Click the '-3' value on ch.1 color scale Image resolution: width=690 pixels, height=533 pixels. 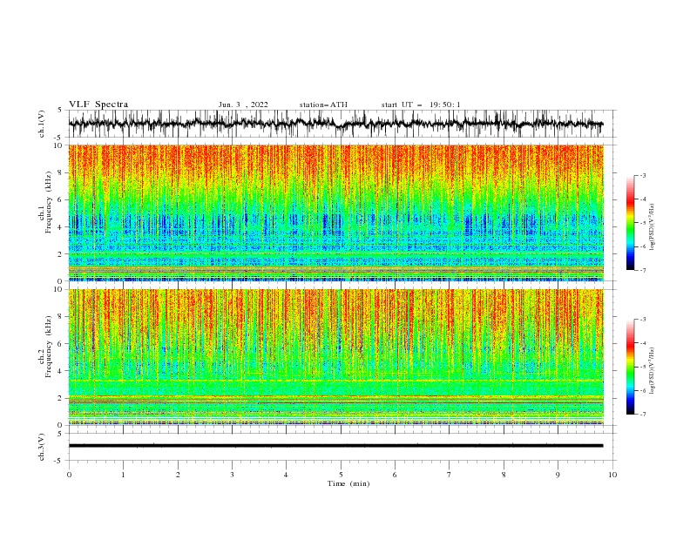642,175
